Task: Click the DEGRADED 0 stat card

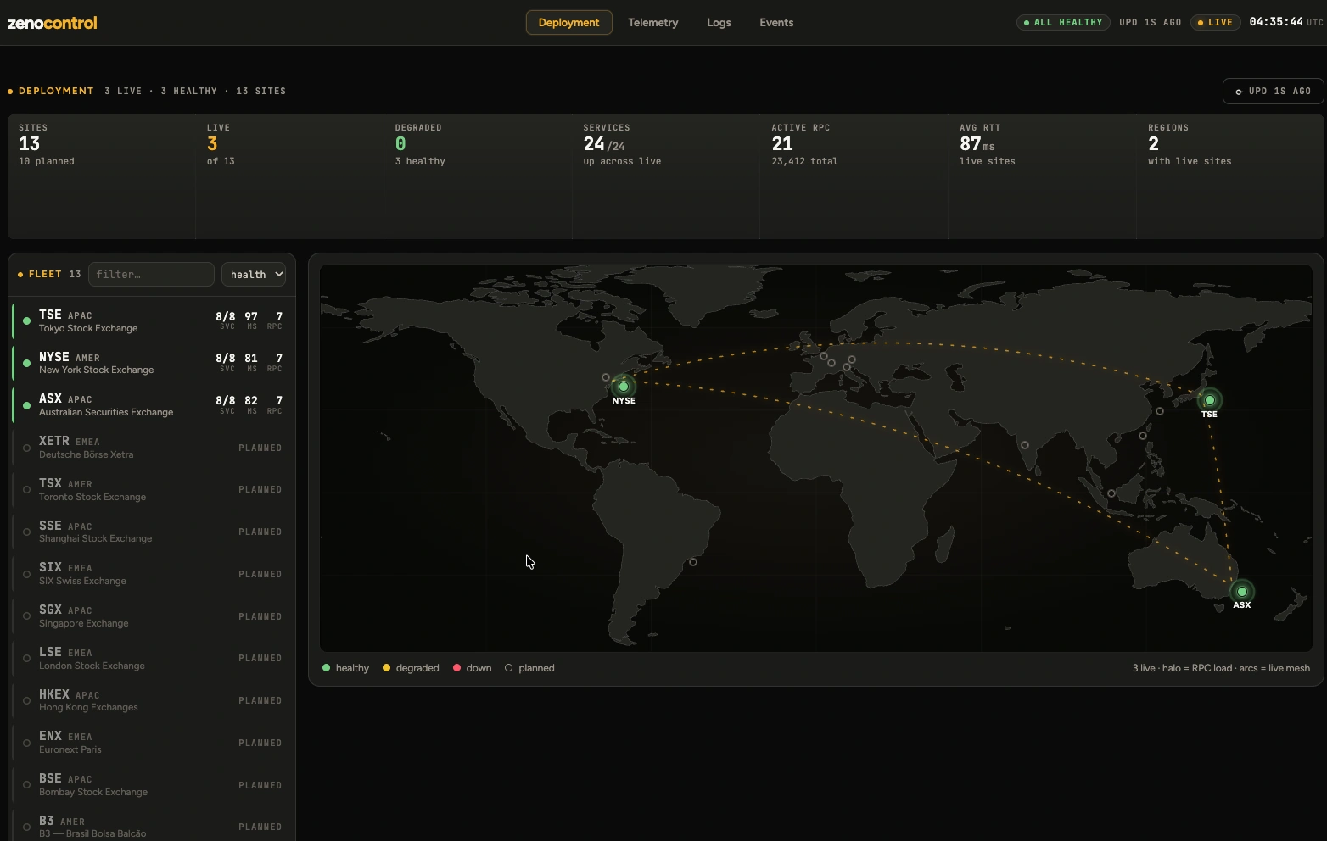Action: tap(479, 177)
